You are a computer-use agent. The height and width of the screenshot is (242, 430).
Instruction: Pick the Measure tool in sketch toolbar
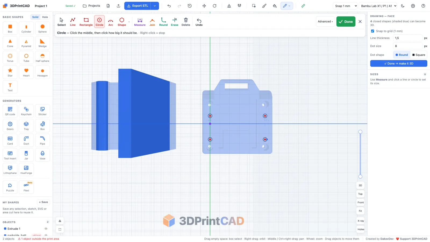pyautogui.click(x=140, y=22)
